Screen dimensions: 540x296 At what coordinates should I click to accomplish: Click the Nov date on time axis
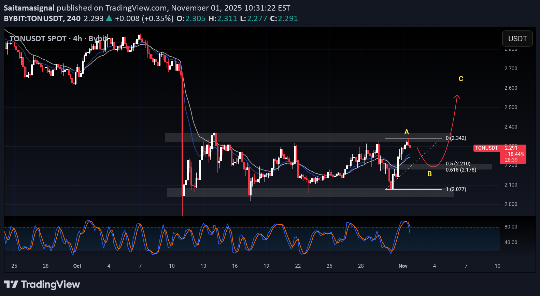403,266
